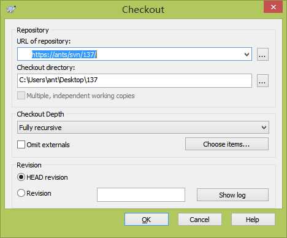Expand the repository URL dropdown arrow
The width and height of the screenshot is (287, 238).
(247, 55)
